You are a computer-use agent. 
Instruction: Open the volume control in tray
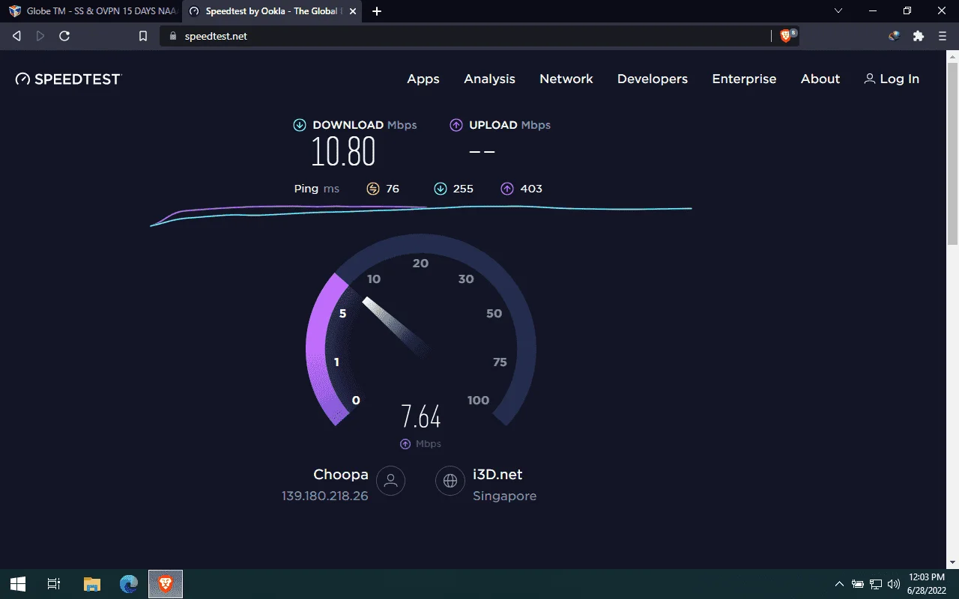coord(893,584)
